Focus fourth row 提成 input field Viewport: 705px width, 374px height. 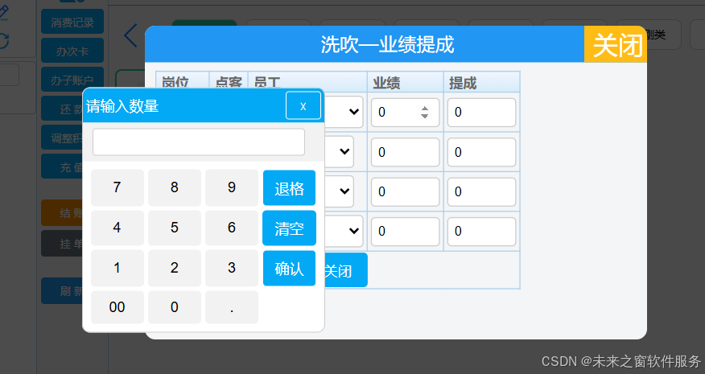click(x=481, y=231)
